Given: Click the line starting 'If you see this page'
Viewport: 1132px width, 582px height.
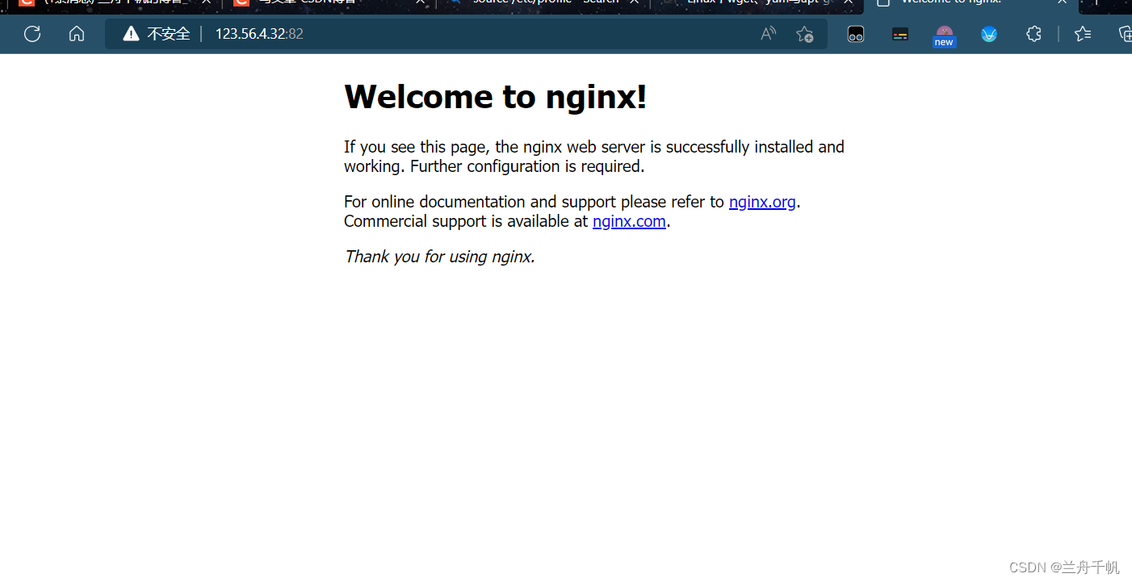Looking at the screenshot, I should pos(594,147).
